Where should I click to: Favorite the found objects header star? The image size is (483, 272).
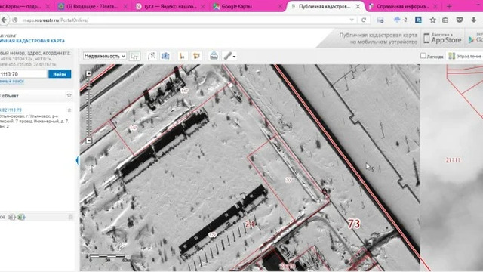[x=69, y=95]
